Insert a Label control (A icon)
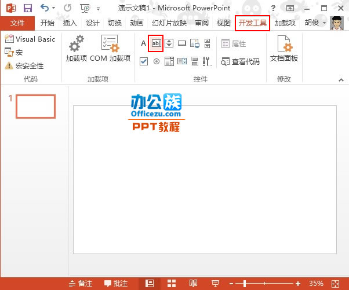 pos(144,43)
